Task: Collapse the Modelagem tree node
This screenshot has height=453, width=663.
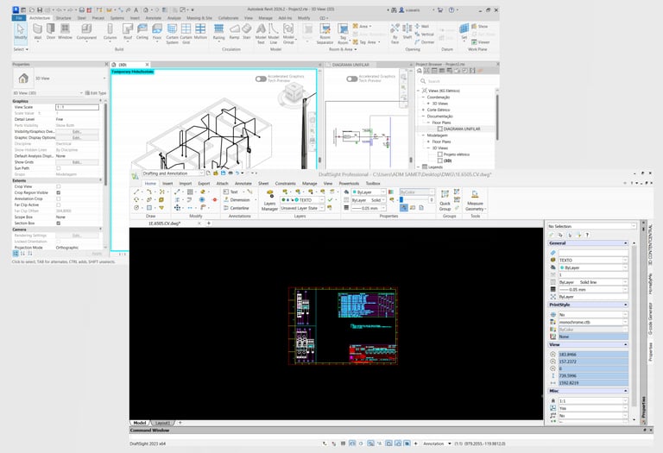Action: click(423, 135)
